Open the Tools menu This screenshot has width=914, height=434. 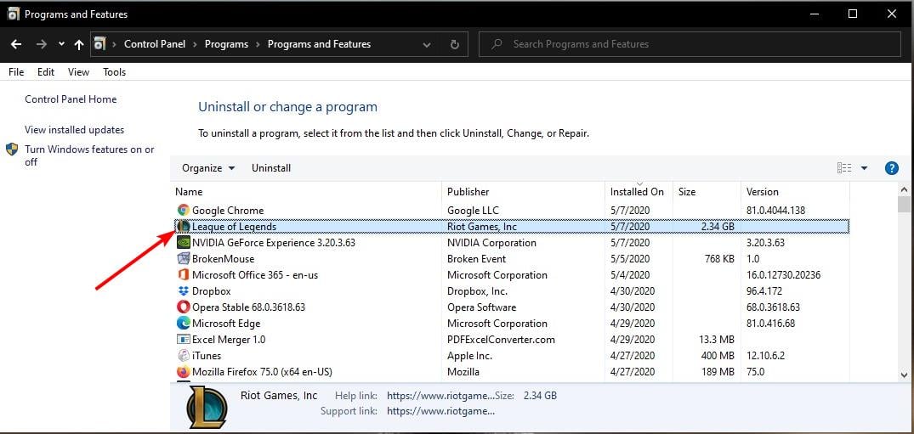click(x=115, y=72)
